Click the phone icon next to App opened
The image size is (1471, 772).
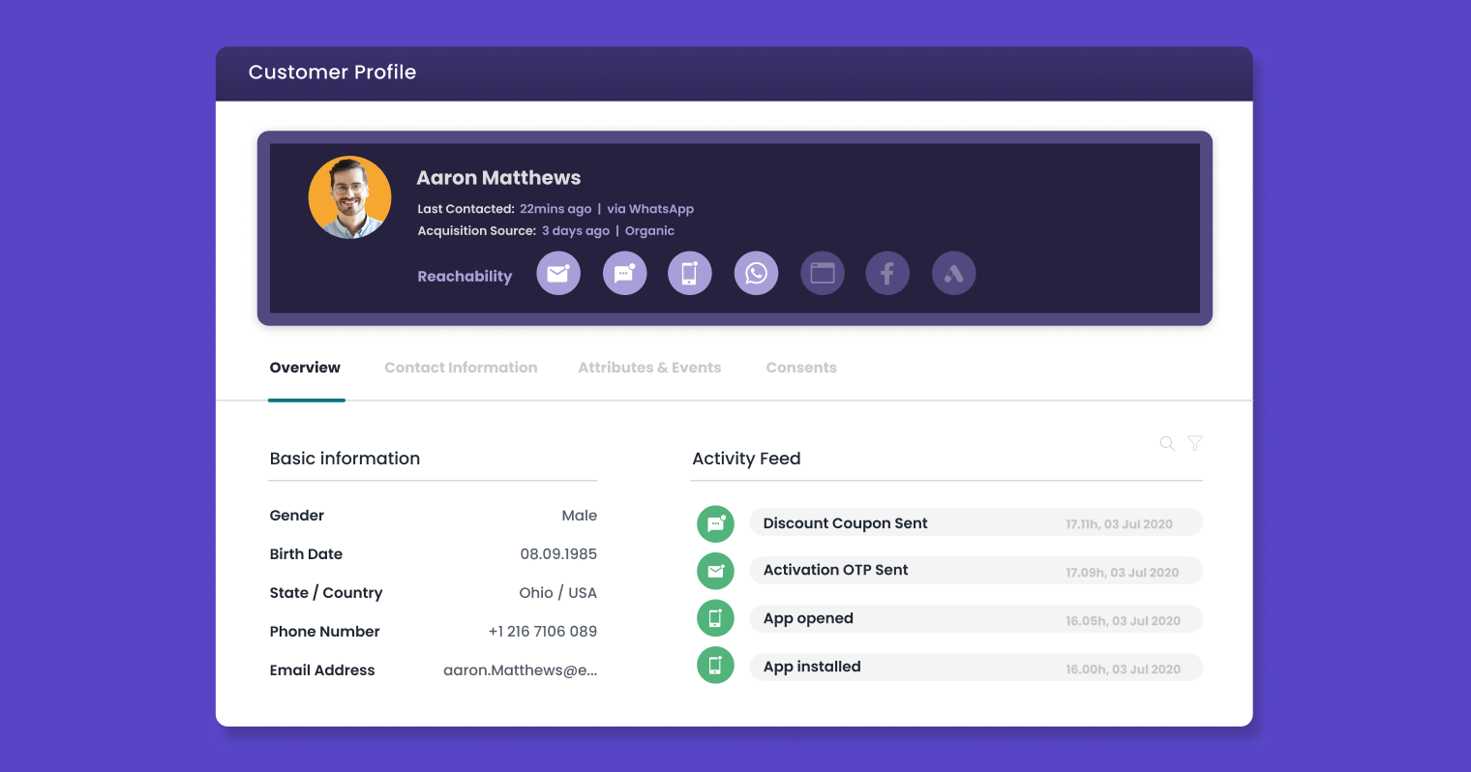(715, 617)
